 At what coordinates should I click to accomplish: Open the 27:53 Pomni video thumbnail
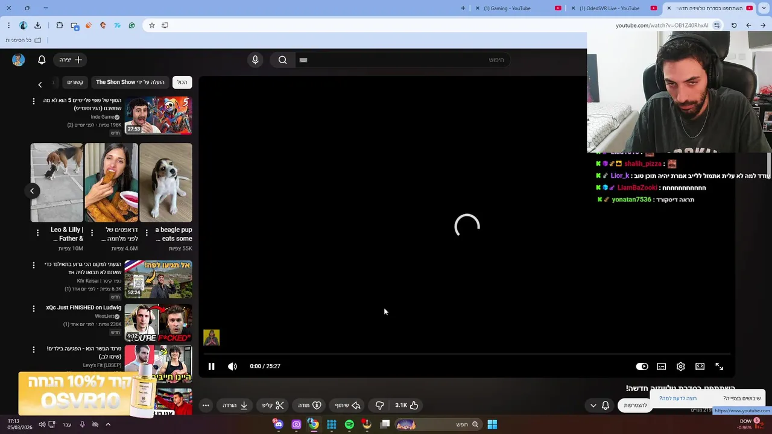(158, 115)
